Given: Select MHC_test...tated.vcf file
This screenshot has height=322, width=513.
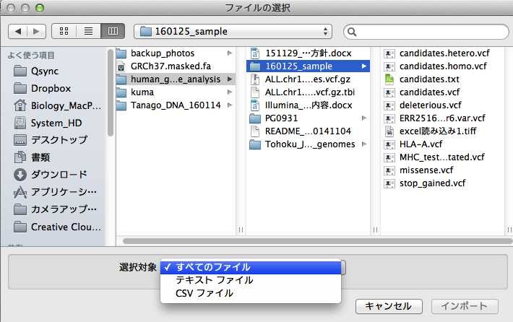Looking at the screenshot, I should (x=442, y=157).
